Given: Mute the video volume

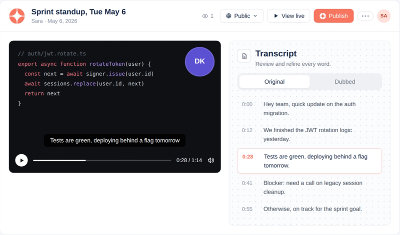Looking at the screenshot, I should [x=211, y=160].
